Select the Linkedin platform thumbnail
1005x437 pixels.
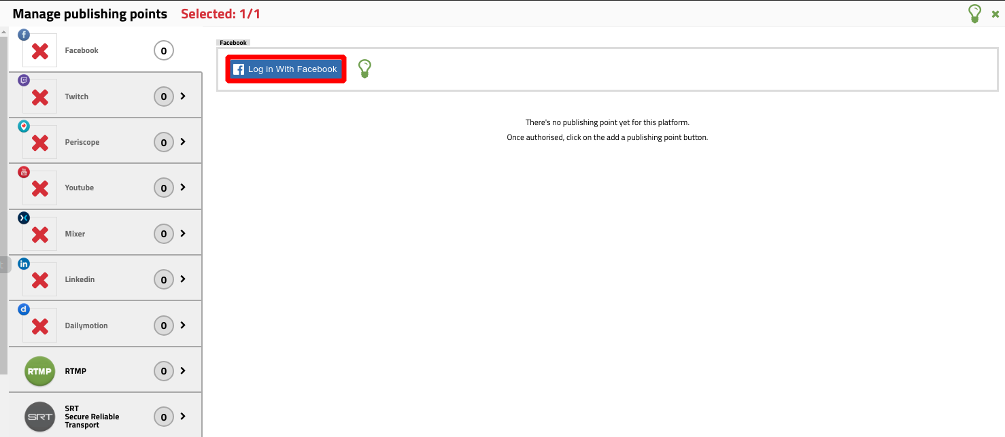40,279
